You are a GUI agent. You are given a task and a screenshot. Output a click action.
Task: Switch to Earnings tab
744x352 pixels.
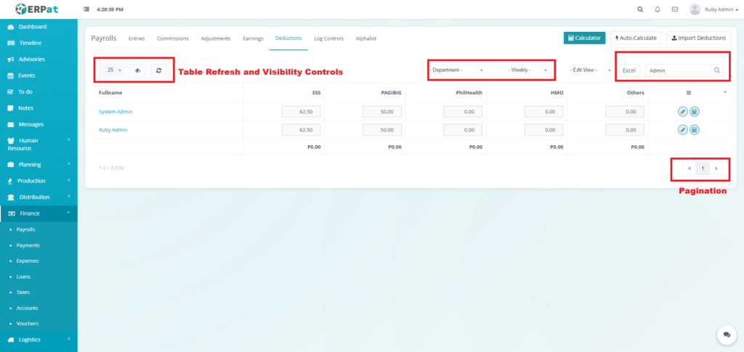pos(253,38)
